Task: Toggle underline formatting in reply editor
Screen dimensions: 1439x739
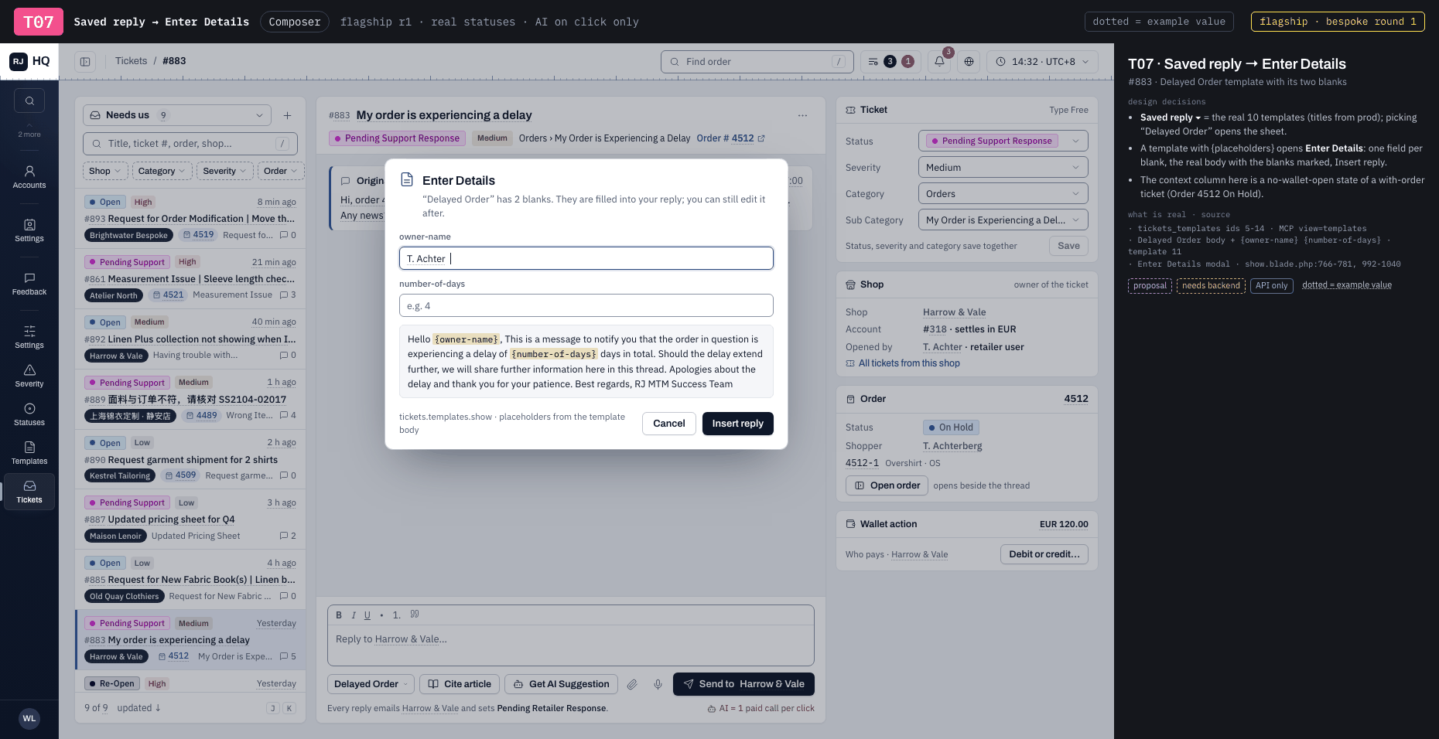Action: point(367,615)
